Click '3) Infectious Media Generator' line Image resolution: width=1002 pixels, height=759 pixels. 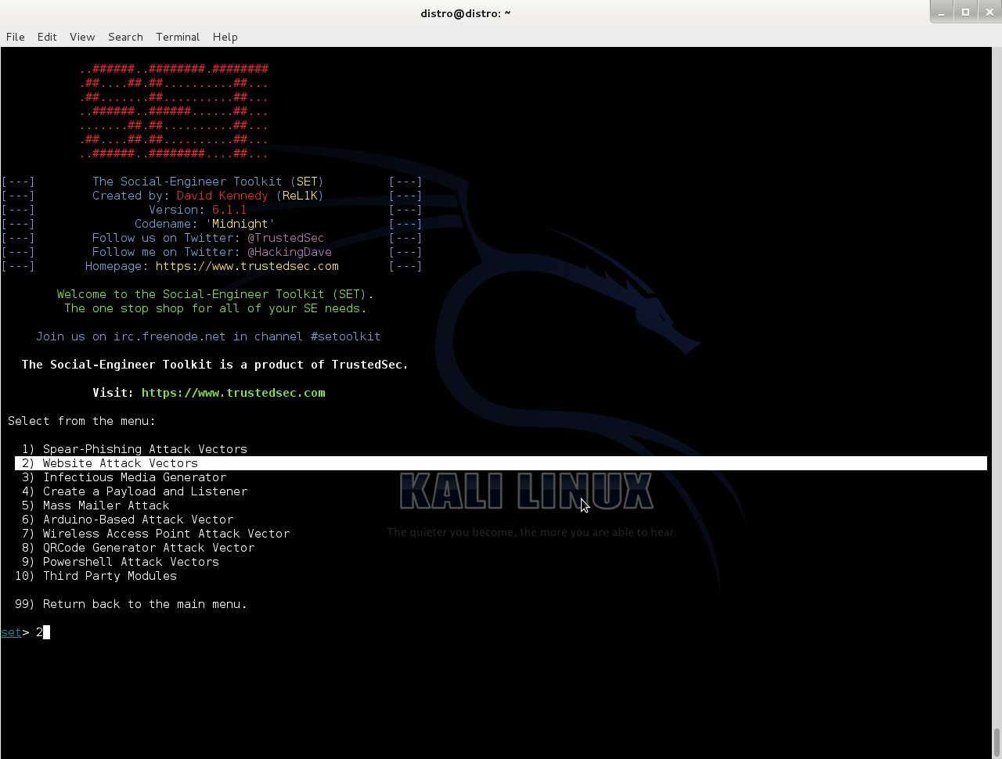tap(124, 477)
